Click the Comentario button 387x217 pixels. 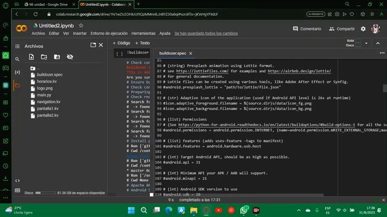click(x=307, y=29)
